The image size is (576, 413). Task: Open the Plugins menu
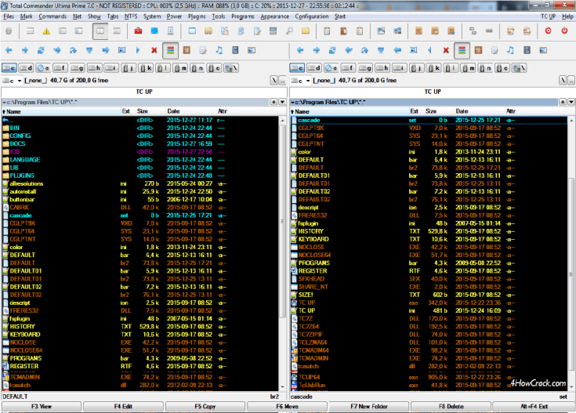coord(197,16)
